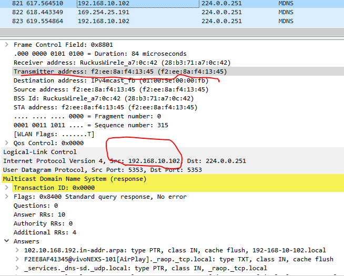
Task: Expand the Qos Control field arrow
Action: [x=7, y=142]
